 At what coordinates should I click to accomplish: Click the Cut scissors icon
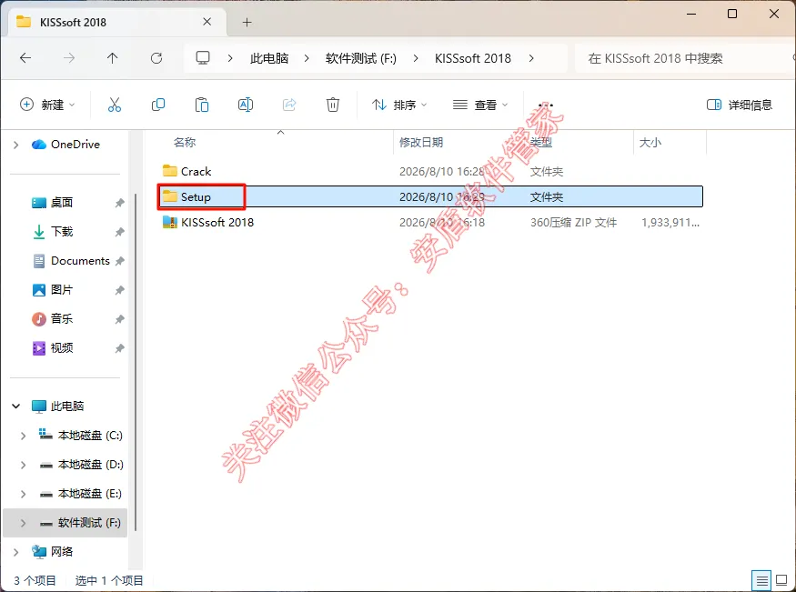pos(115,105)
